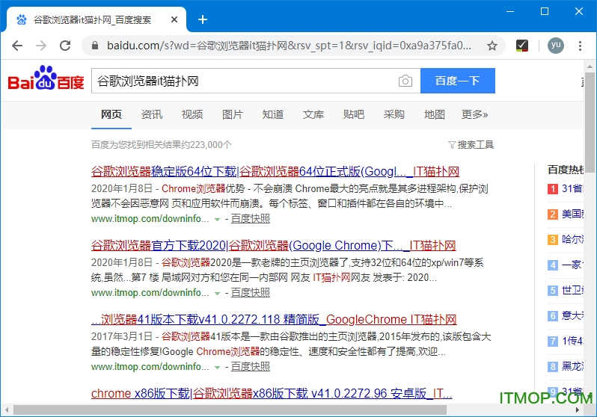The image size is (597, 417).
Task: Click the horizontal scrollbar left arrow
Action: 7,410
